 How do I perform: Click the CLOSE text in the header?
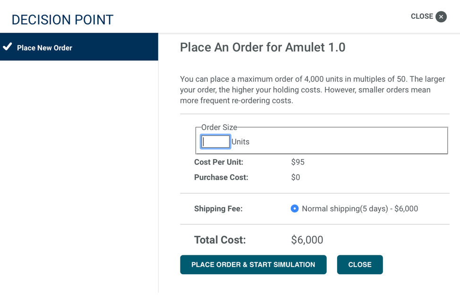pos(421,17)
